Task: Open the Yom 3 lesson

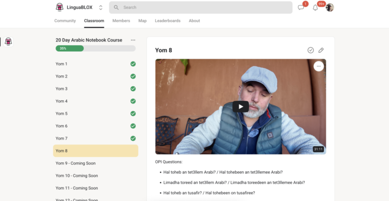Action: tap(96, 88)
